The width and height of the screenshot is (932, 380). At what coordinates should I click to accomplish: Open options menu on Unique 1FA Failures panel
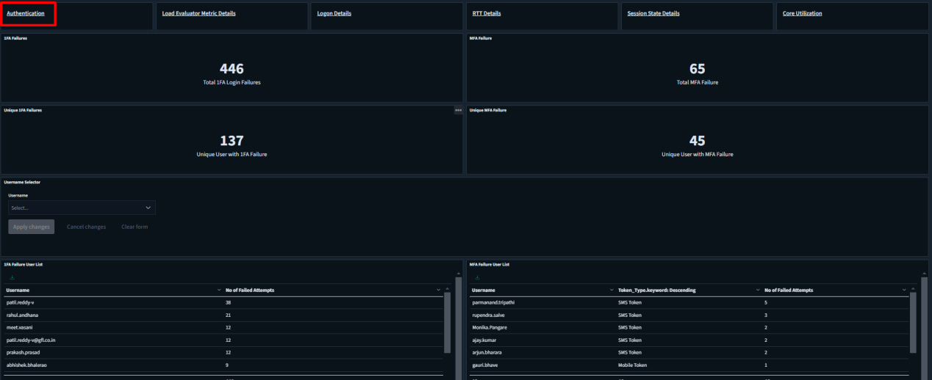(458, 110)
